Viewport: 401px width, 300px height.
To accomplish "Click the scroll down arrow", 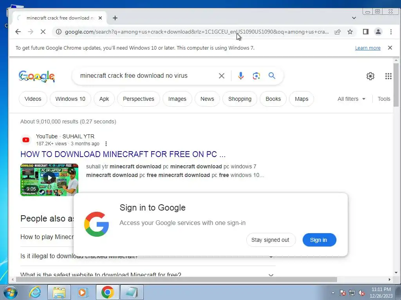I will click(x=396, y=273).
